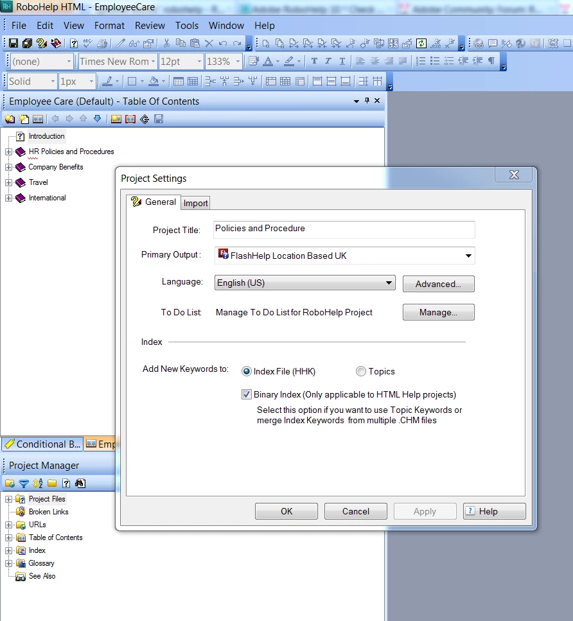Image resolution: width=573 pixels, height=621 pixels.
Task: Toggle the Binary Index checkbox
Action: 247,394
